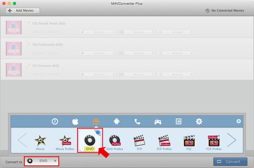The image size is (254, 168).
Task: Open All Audio dropdown for 102 Sneak Peek
Action: pyautogui.click(x=175, y=32)
